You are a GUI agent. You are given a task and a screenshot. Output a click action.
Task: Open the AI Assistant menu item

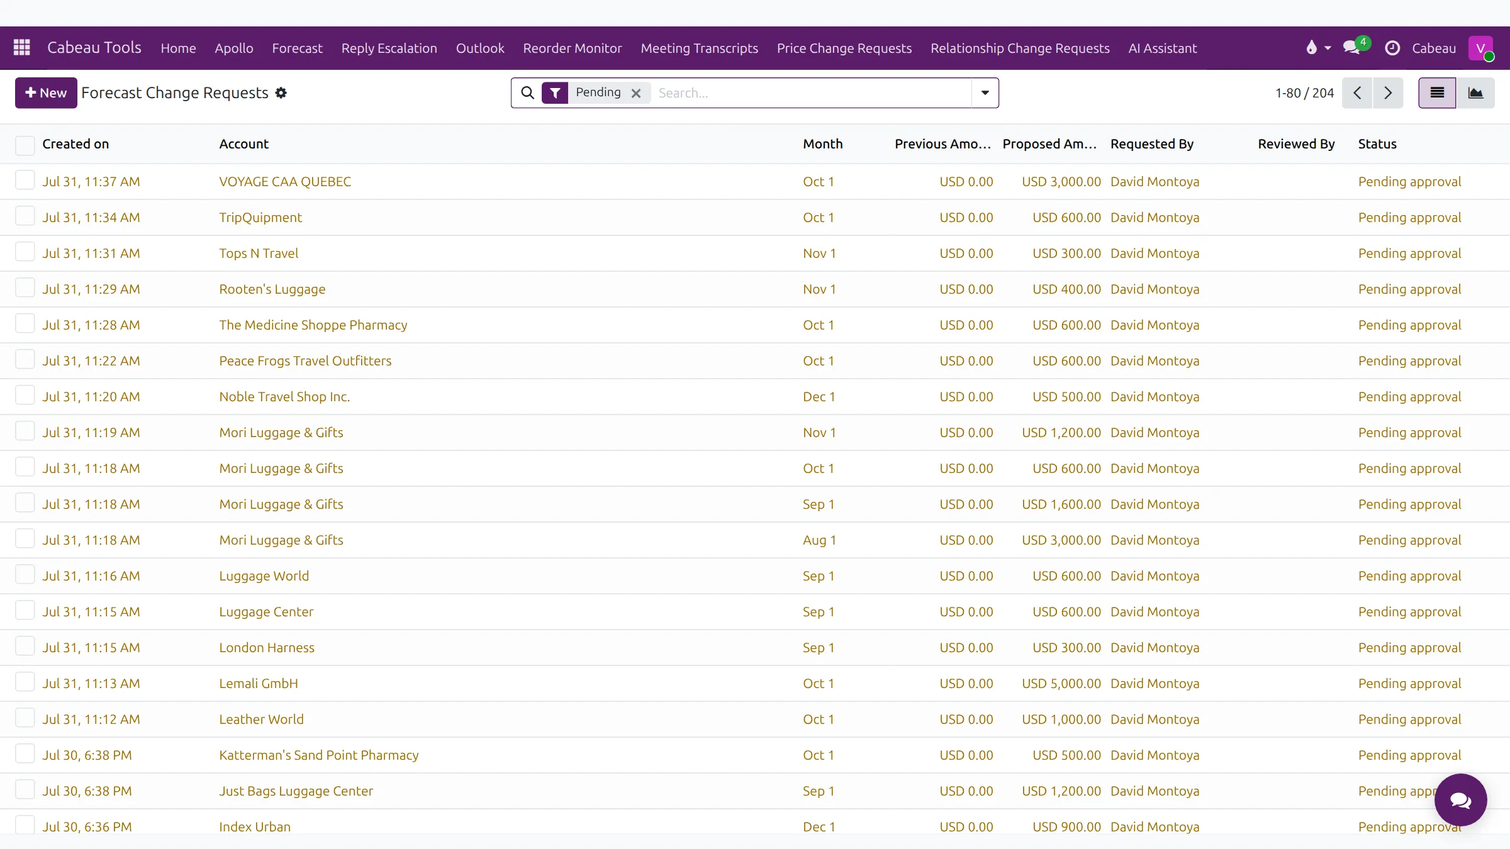point(1162,48)
